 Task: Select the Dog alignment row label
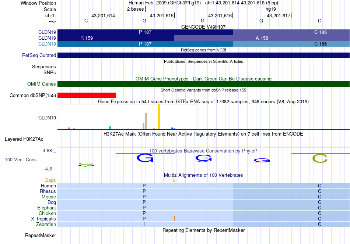[x=52, y=202]
